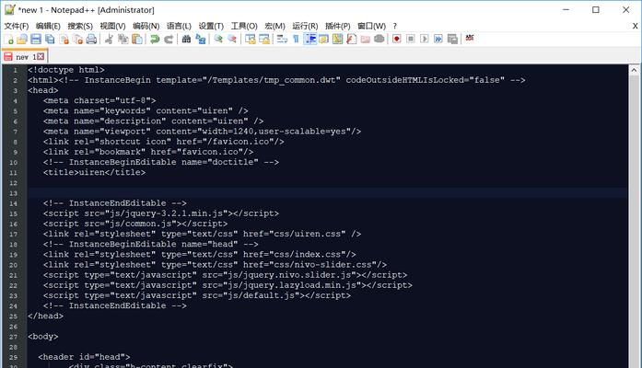This screenshot has width=642, height=368.
Task: Close new 1 tab with red X
Action: coord(41,56)
